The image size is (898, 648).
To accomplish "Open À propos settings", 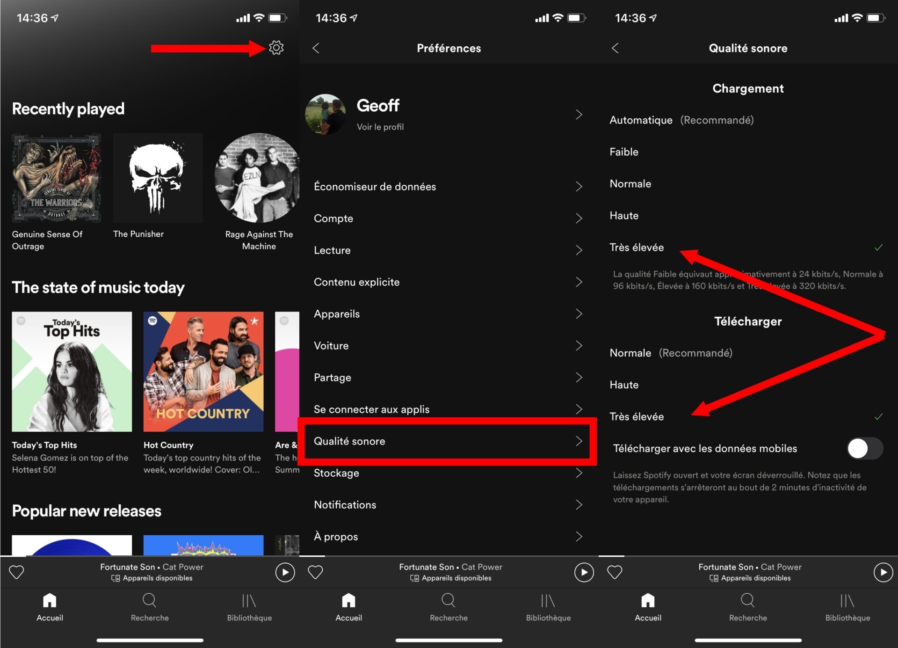I will [x=449, y=537].
